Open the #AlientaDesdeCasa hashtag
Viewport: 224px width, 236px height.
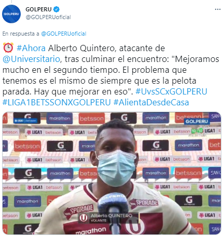click(x=151, y=102)
